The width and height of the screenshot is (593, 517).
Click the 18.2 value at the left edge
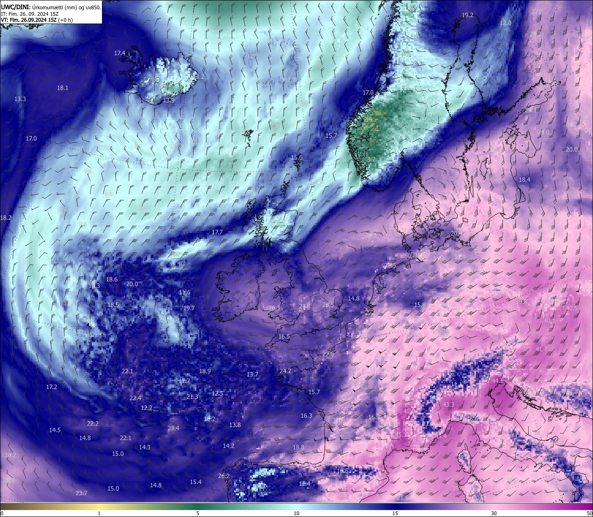(6, 218)
